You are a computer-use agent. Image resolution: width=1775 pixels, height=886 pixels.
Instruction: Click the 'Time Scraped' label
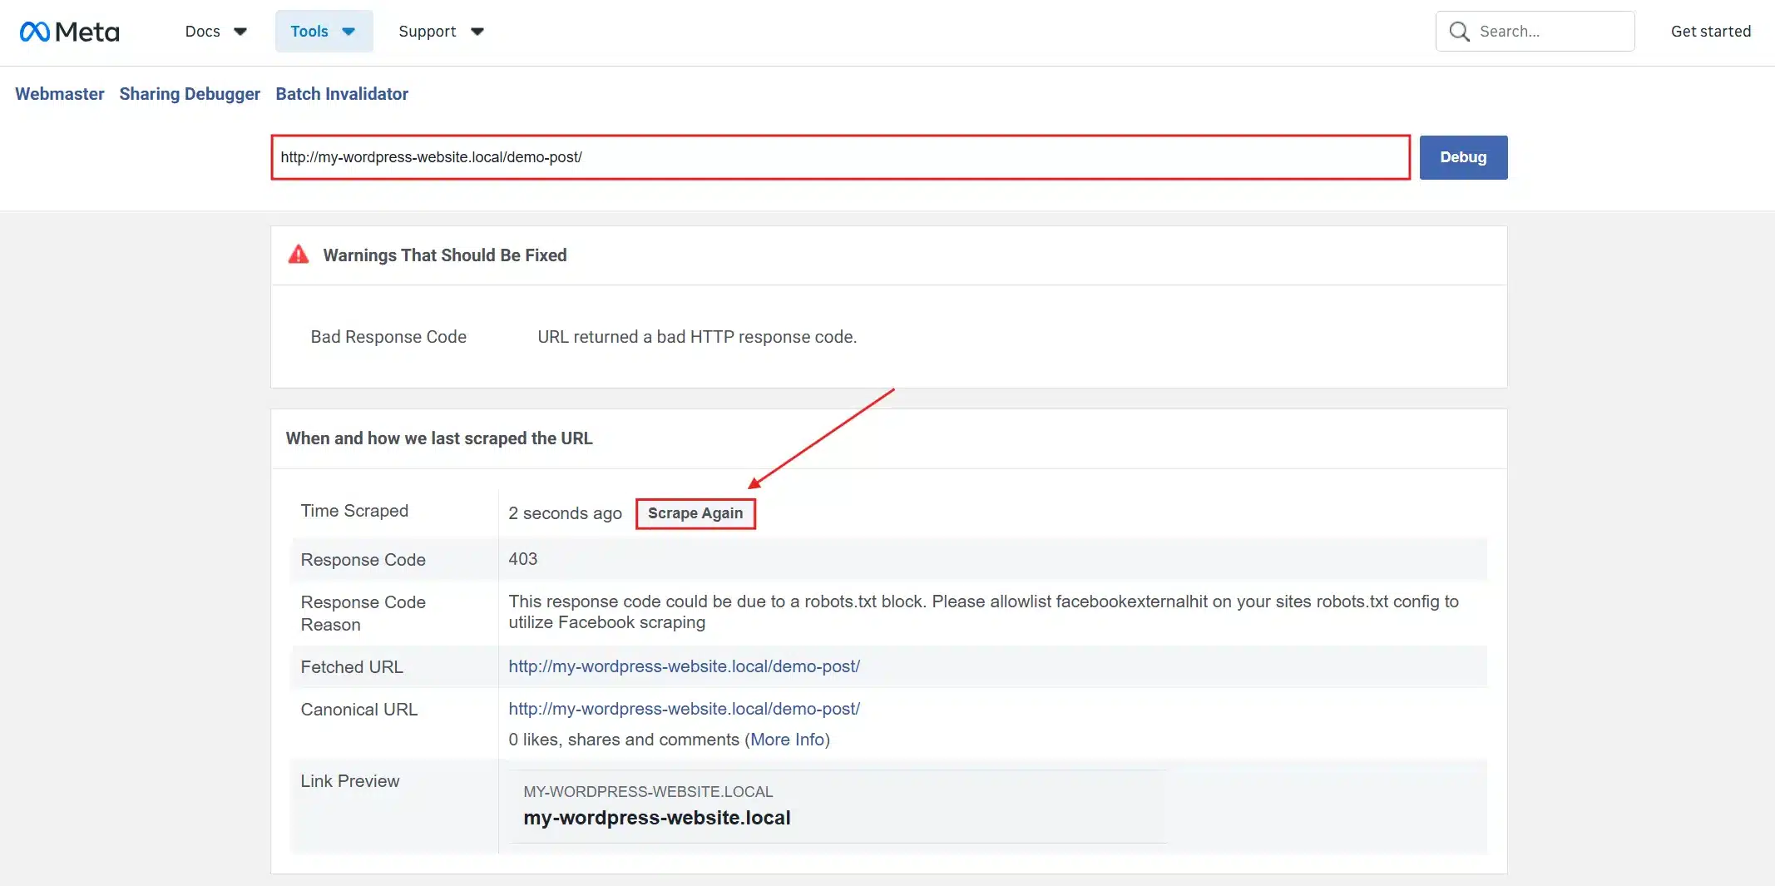coord(354,511)
